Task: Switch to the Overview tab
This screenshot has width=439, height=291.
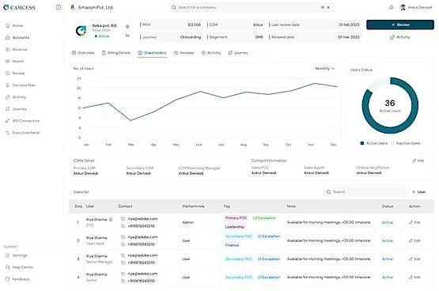Action: [x=83, y=53]
